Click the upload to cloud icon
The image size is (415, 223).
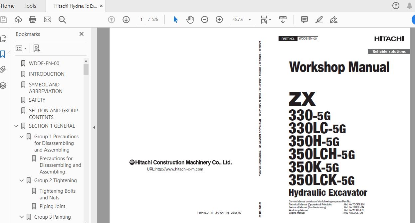pos(18,20)
